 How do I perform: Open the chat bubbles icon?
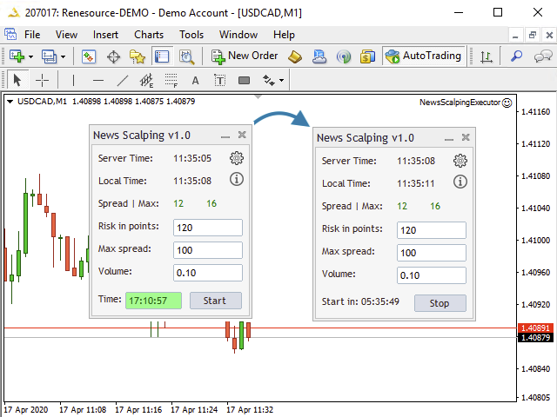point(543,56)
